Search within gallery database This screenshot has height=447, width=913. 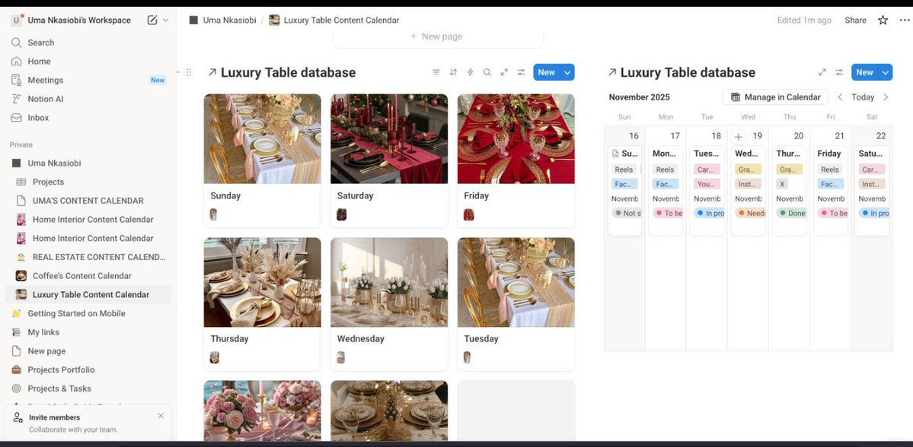click(487, 73)
